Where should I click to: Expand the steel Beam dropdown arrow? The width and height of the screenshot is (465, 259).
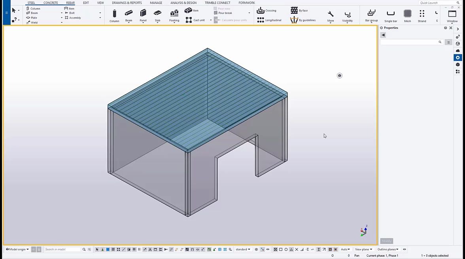click(62, 13)
